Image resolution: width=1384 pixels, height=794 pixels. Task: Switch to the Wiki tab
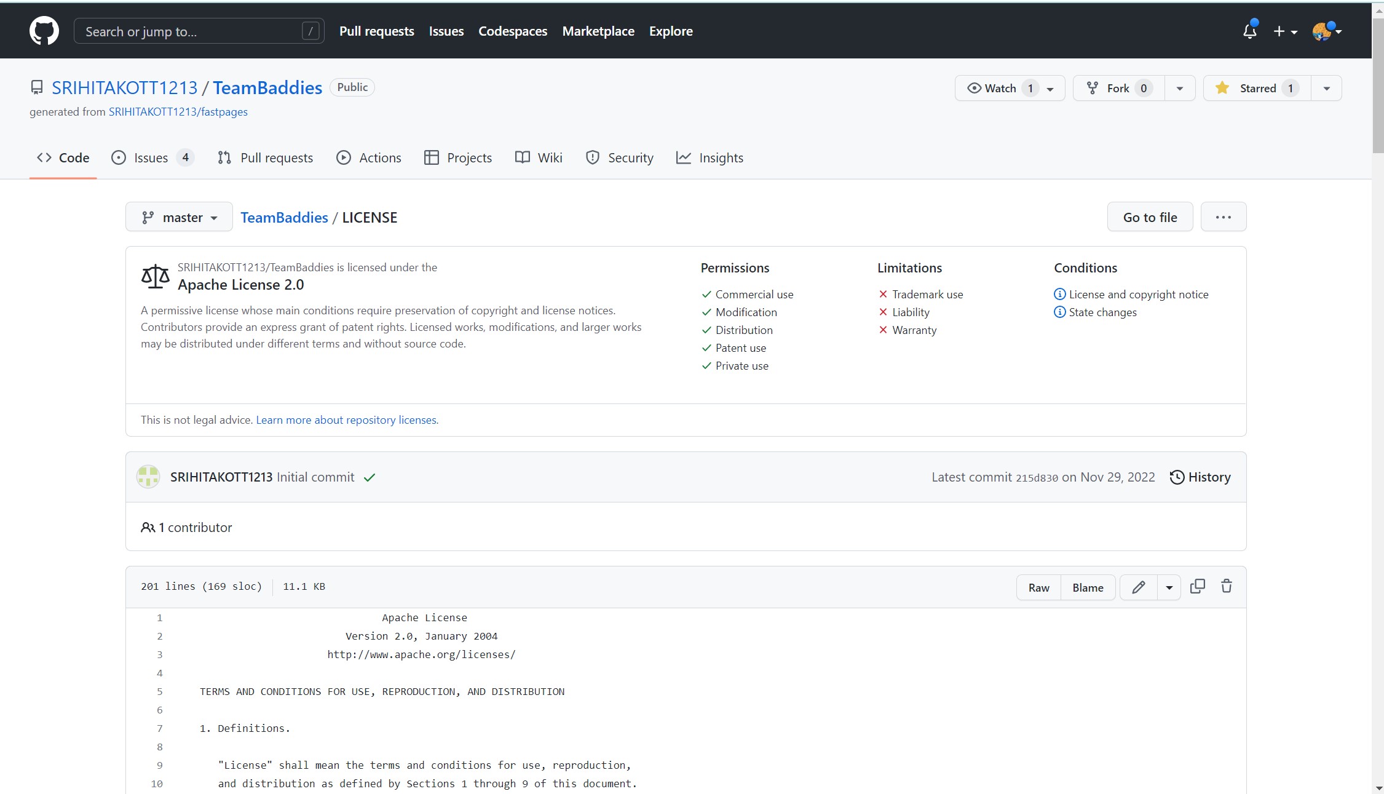(x=539, y=157)
